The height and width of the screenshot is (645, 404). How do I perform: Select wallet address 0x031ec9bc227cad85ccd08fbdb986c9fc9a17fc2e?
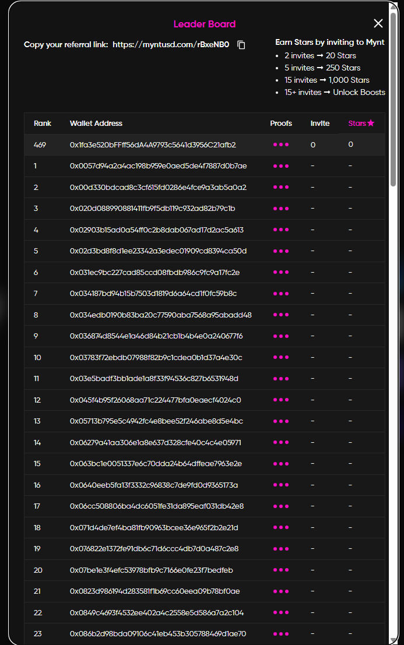click(x=154, y=272)
